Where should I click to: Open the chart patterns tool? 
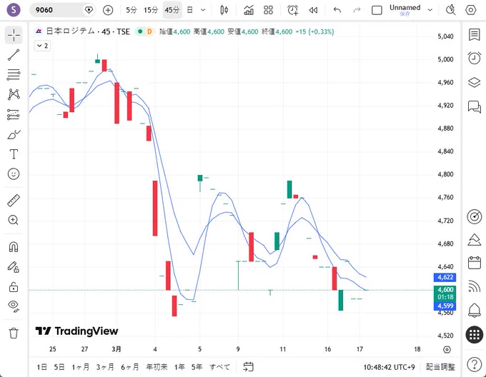pyautogui.click(x=14, y=94)
